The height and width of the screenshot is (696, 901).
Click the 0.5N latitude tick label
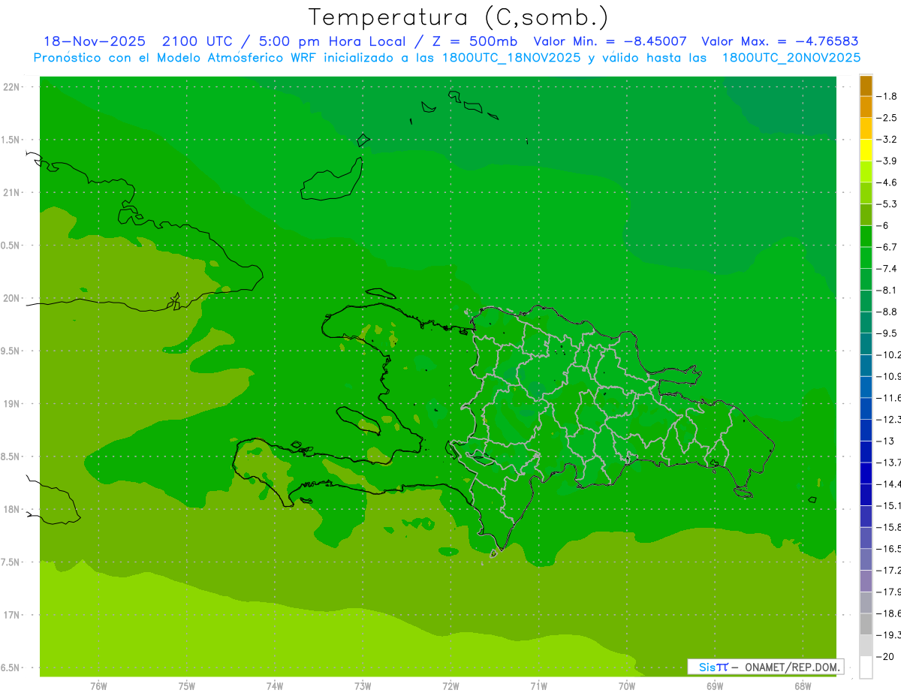click(x=11, y=246)
